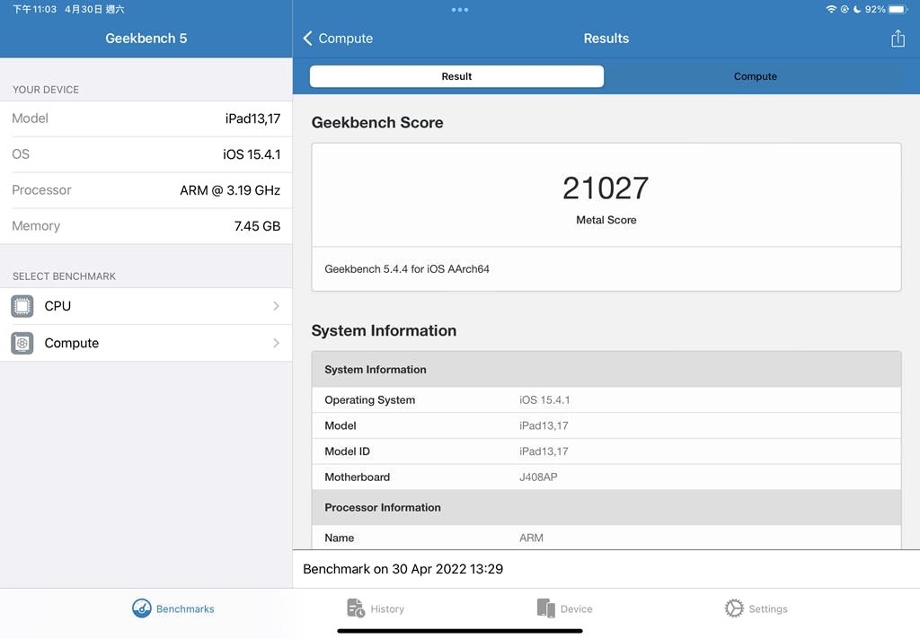This screenshot has width=920, height=639.
Task: Tap the Processor ARM @ 3.19 GHz row
Action: tap(146, 190)
